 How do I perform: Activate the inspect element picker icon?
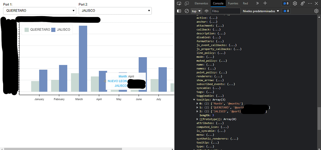179,3
